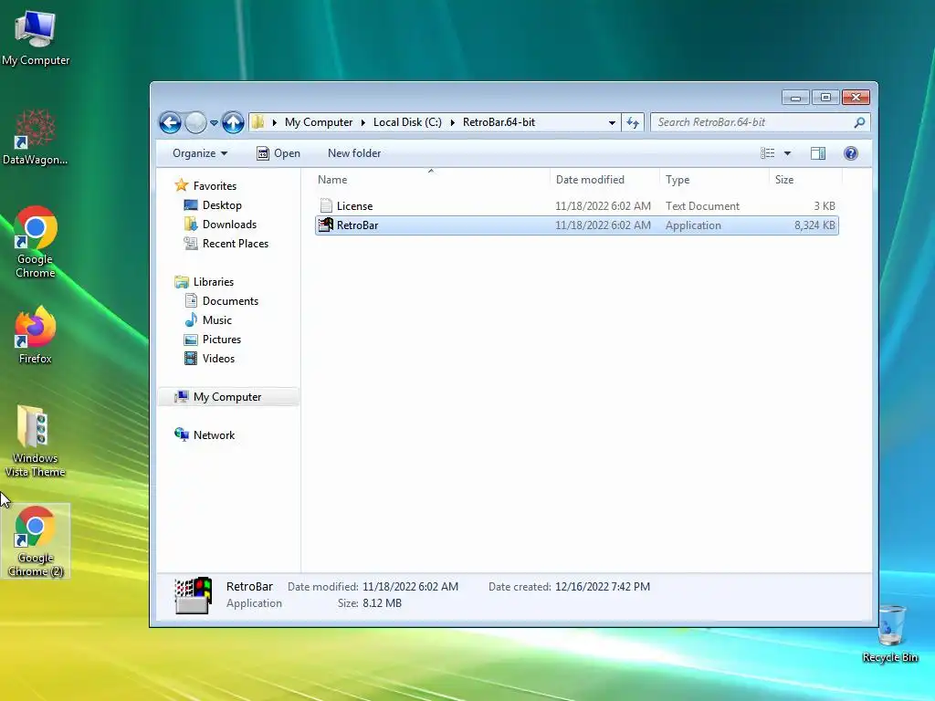Select the Windows Vista Theme folder
Image resolution: width=935 pixels, height=701 pixels.
36,441
